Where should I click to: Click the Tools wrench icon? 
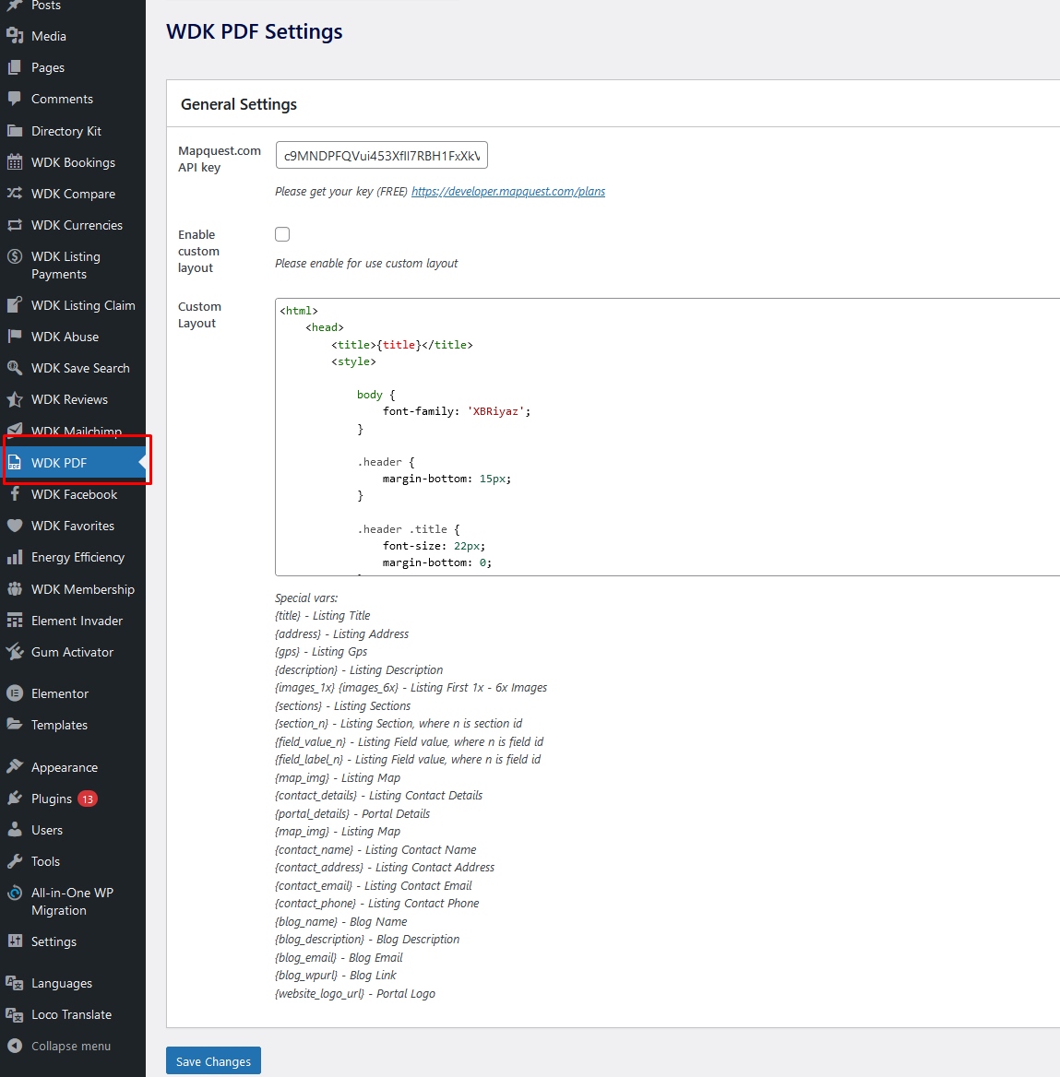point(15,861)
